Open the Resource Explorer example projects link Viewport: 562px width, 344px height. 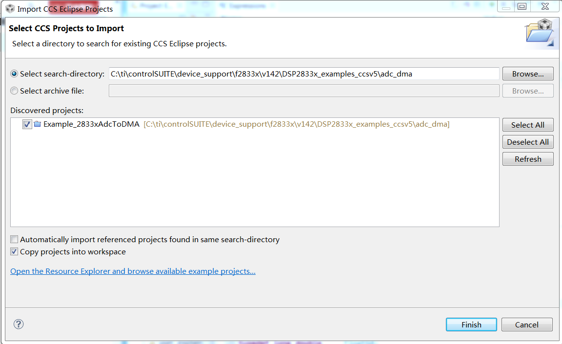[133, 271]
